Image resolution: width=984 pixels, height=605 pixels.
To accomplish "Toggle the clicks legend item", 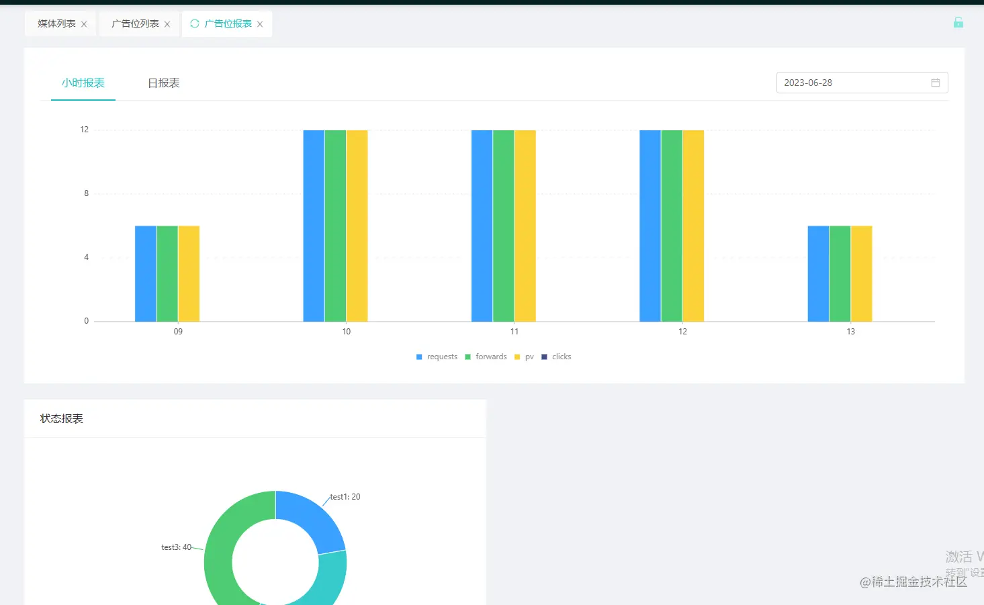I will (556, 357).
